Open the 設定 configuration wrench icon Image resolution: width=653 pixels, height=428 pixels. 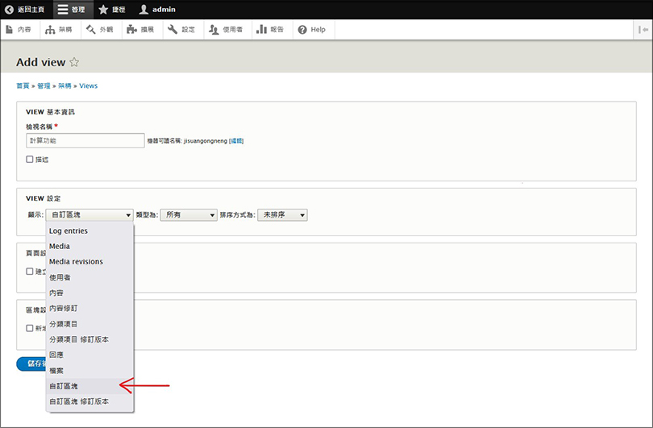pyautogui.click(x=173, y=29)
